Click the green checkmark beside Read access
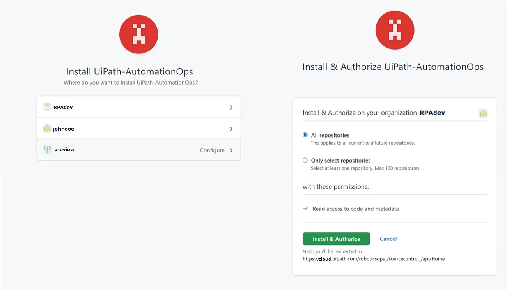 click(306, 208)
